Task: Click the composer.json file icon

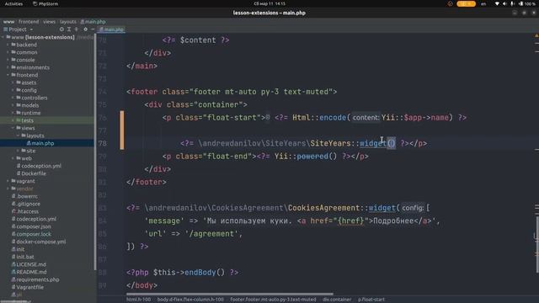Action: coord(13,226)
